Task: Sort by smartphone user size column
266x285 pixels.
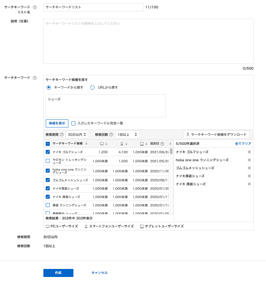Action: [x=126, y=144]
